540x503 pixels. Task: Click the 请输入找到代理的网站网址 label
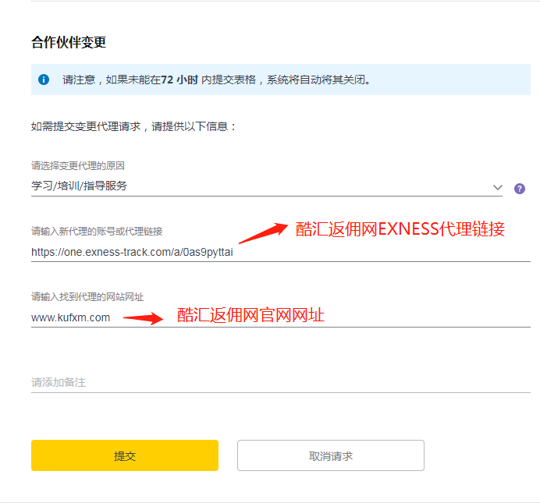[x=87, y=296]
